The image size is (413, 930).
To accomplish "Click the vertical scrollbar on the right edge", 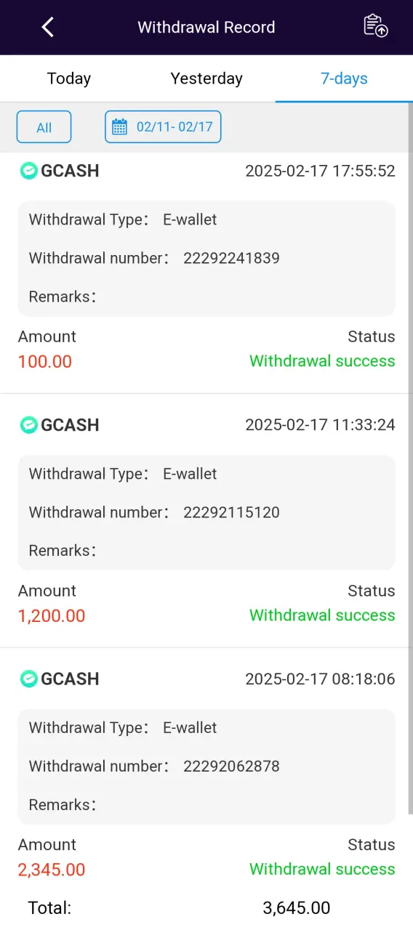I will pyautogui.click(x=409, y=458).
